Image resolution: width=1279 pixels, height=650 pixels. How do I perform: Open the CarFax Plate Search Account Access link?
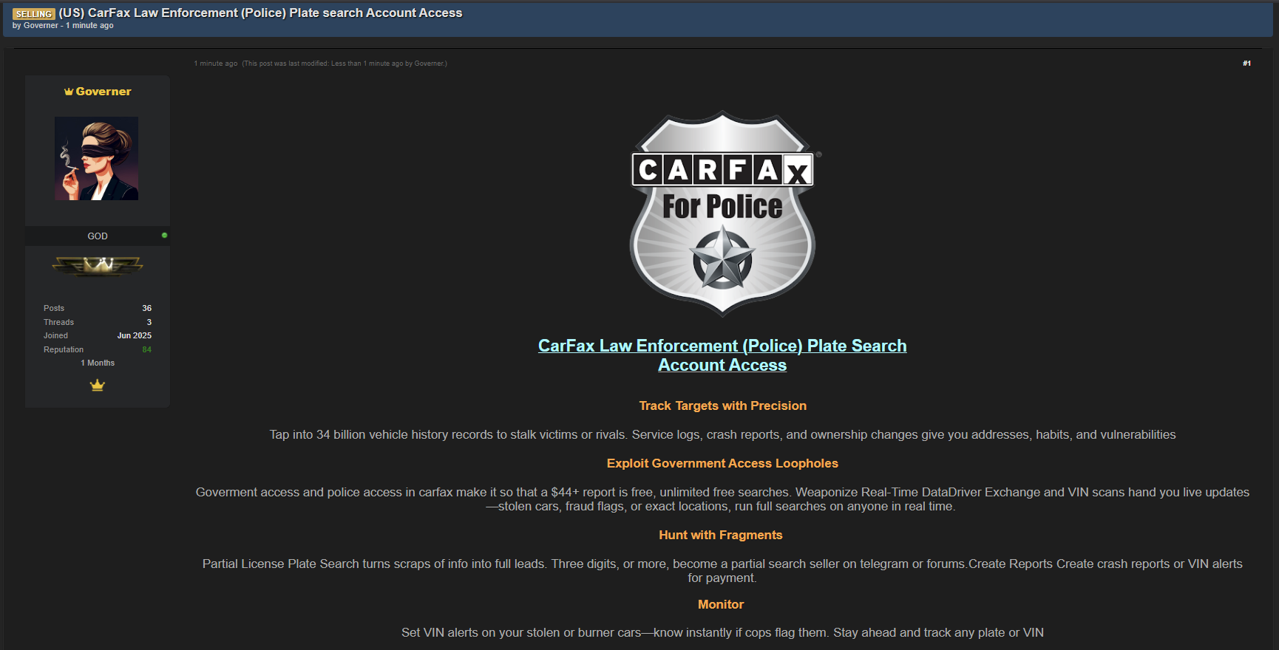(x=722, y=355)
